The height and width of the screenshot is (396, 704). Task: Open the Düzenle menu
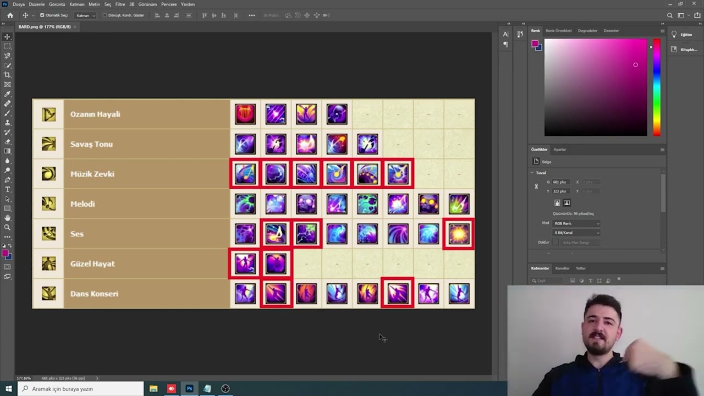tap(37, 4)
